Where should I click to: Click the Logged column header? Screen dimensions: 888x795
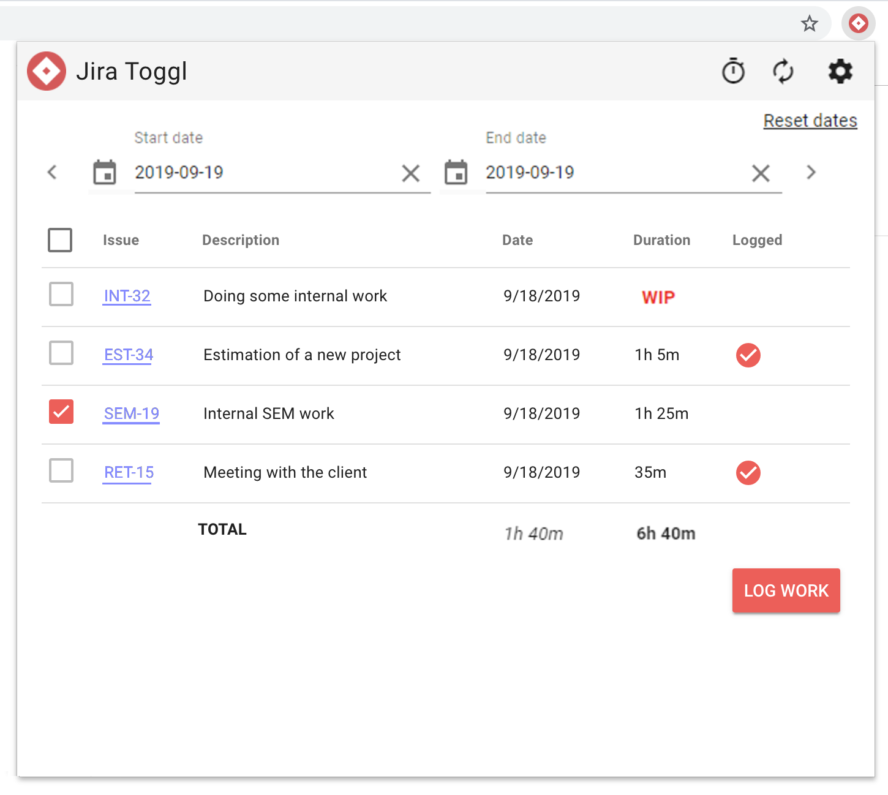pos(758,240)
